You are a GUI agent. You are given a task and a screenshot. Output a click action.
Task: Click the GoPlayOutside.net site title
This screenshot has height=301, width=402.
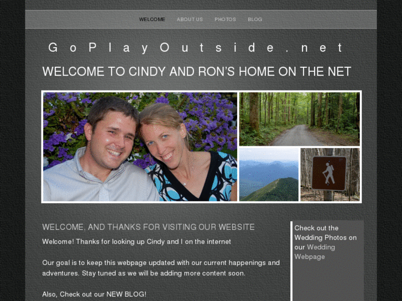(196, 48)
